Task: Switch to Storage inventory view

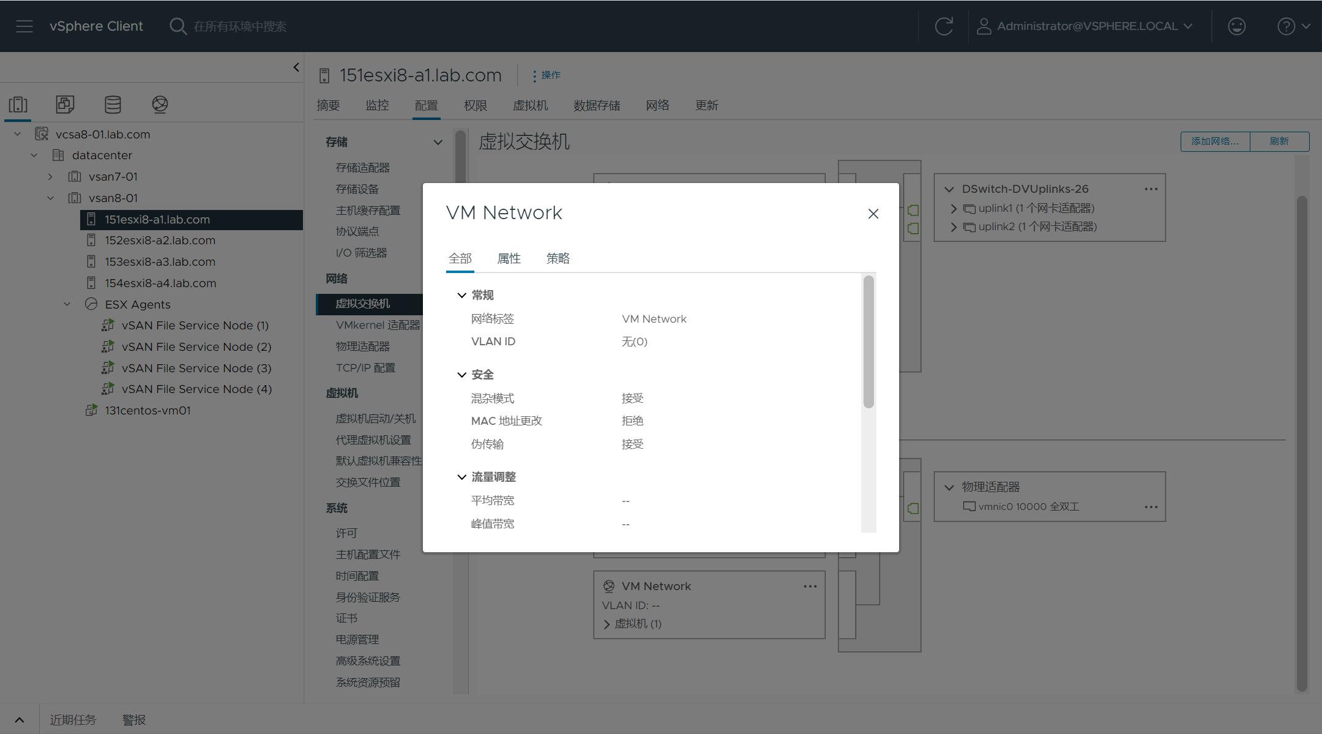Action: 113,105
